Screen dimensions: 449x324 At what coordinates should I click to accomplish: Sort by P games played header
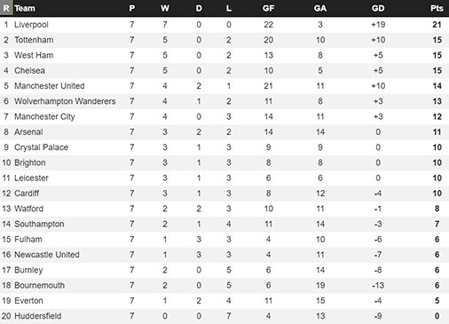132,8
